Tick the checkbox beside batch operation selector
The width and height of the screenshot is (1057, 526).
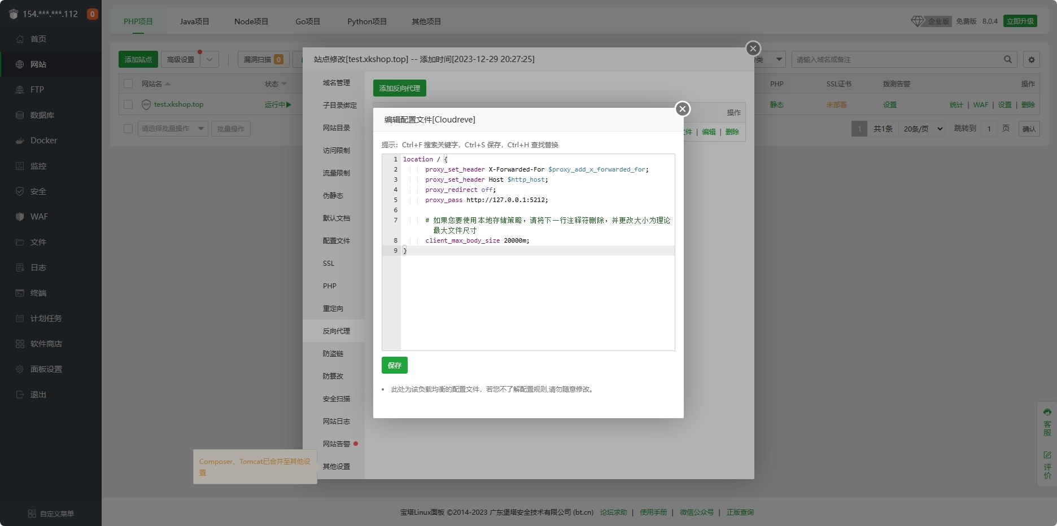[x=128, y=129]
